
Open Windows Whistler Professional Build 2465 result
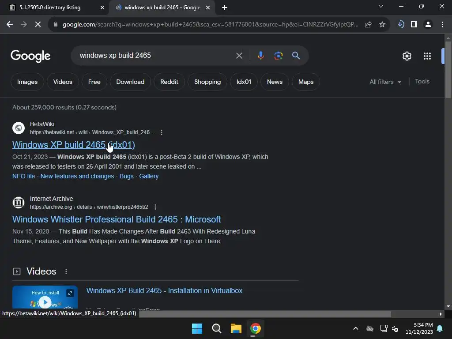(x=117, y=219)
